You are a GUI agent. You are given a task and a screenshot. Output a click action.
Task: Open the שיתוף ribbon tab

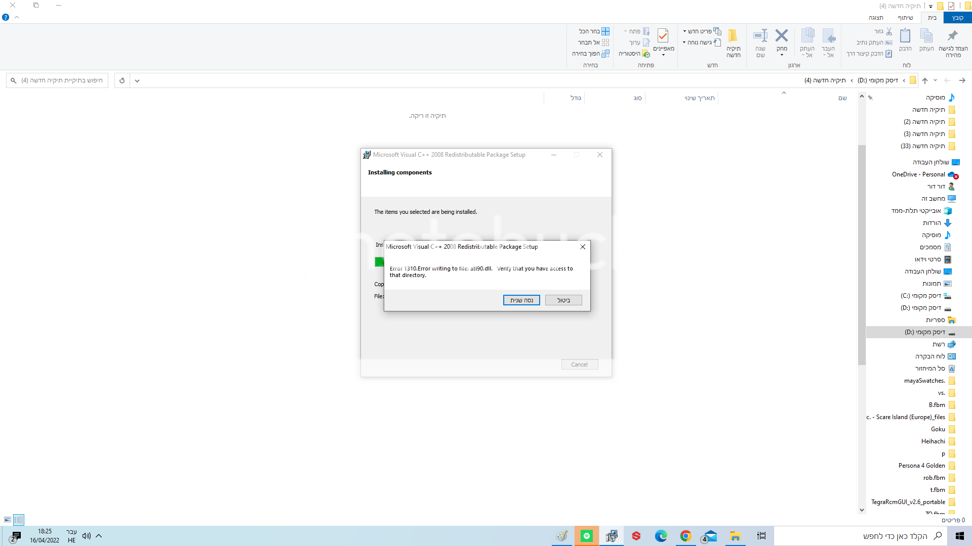point(906,18)
